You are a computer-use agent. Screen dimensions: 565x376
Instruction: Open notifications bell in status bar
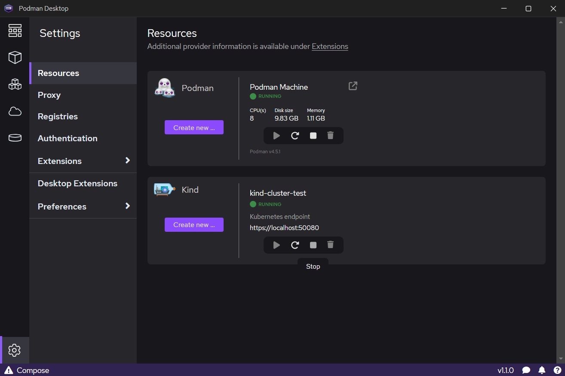coord(542,370)
